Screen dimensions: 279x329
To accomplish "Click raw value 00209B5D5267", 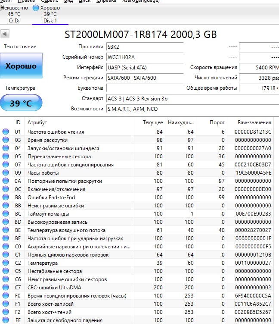I will coord(253,312).
